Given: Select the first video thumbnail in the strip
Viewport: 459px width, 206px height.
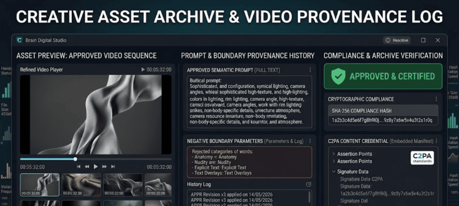Looking at the screenshot, I should [x=40, y=185].
